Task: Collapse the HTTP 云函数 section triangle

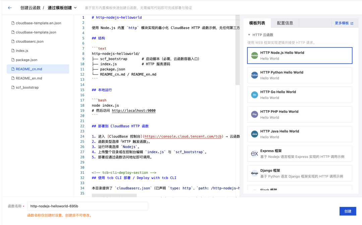Action: (249, 35)
